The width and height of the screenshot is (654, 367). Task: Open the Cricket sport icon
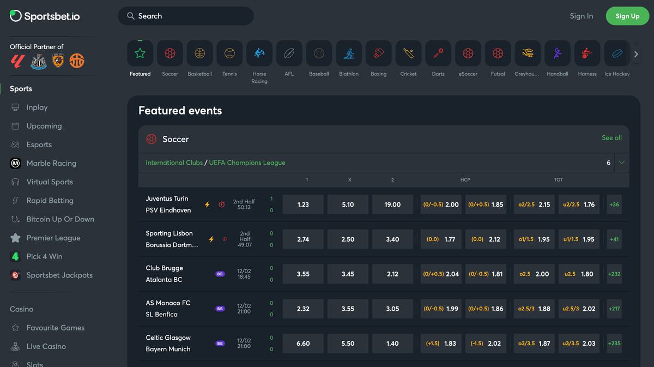click(x=408, y=53)
